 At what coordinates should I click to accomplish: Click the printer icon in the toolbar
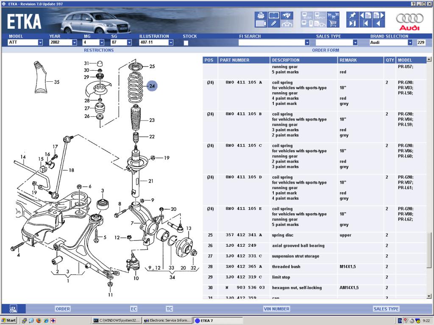[260, 16]
